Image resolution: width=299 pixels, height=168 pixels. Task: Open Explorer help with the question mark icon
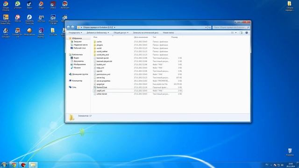pyautogui.click(x=247, y=33)
